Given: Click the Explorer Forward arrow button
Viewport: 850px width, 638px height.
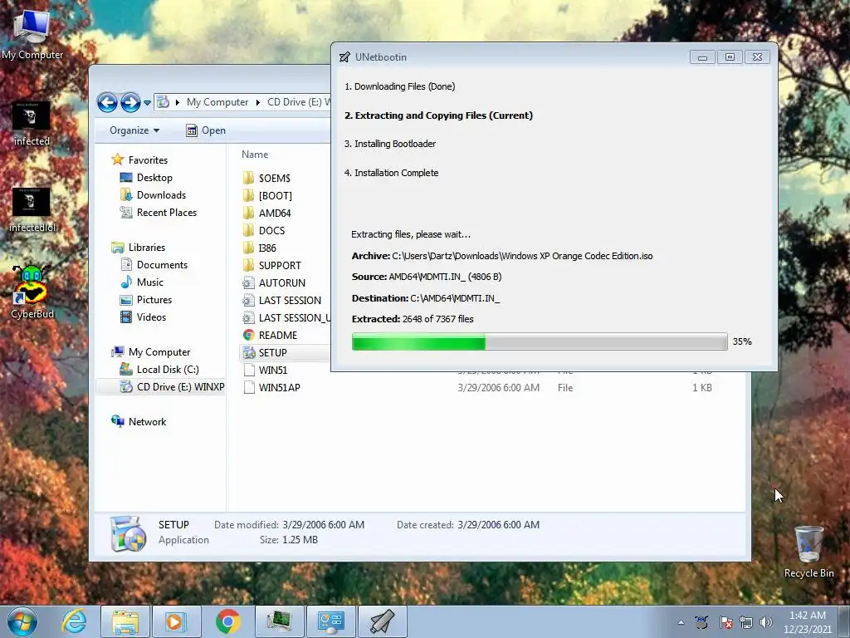Looking at the screenshot, I should [x=130, y=102].
